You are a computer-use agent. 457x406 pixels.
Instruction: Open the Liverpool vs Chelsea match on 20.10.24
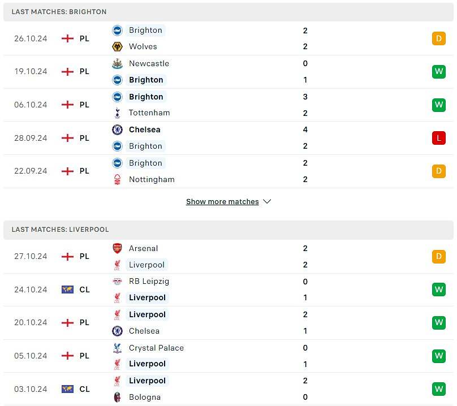226,322
